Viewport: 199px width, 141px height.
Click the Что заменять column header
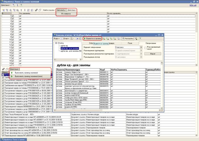click(x=63, y=13)
